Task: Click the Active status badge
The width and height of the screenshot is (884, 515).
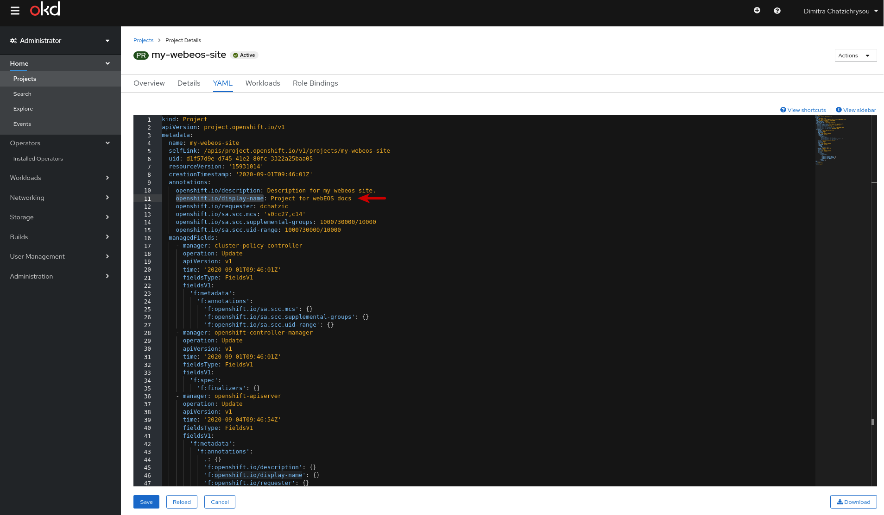Action: [244, 55]
